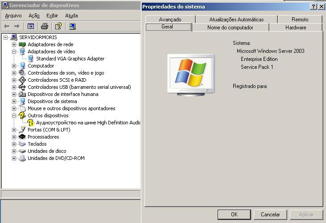
Task: Collapse the SERVIDORMORIS root node
Action: pyautogui.click(x=6, y=37)
